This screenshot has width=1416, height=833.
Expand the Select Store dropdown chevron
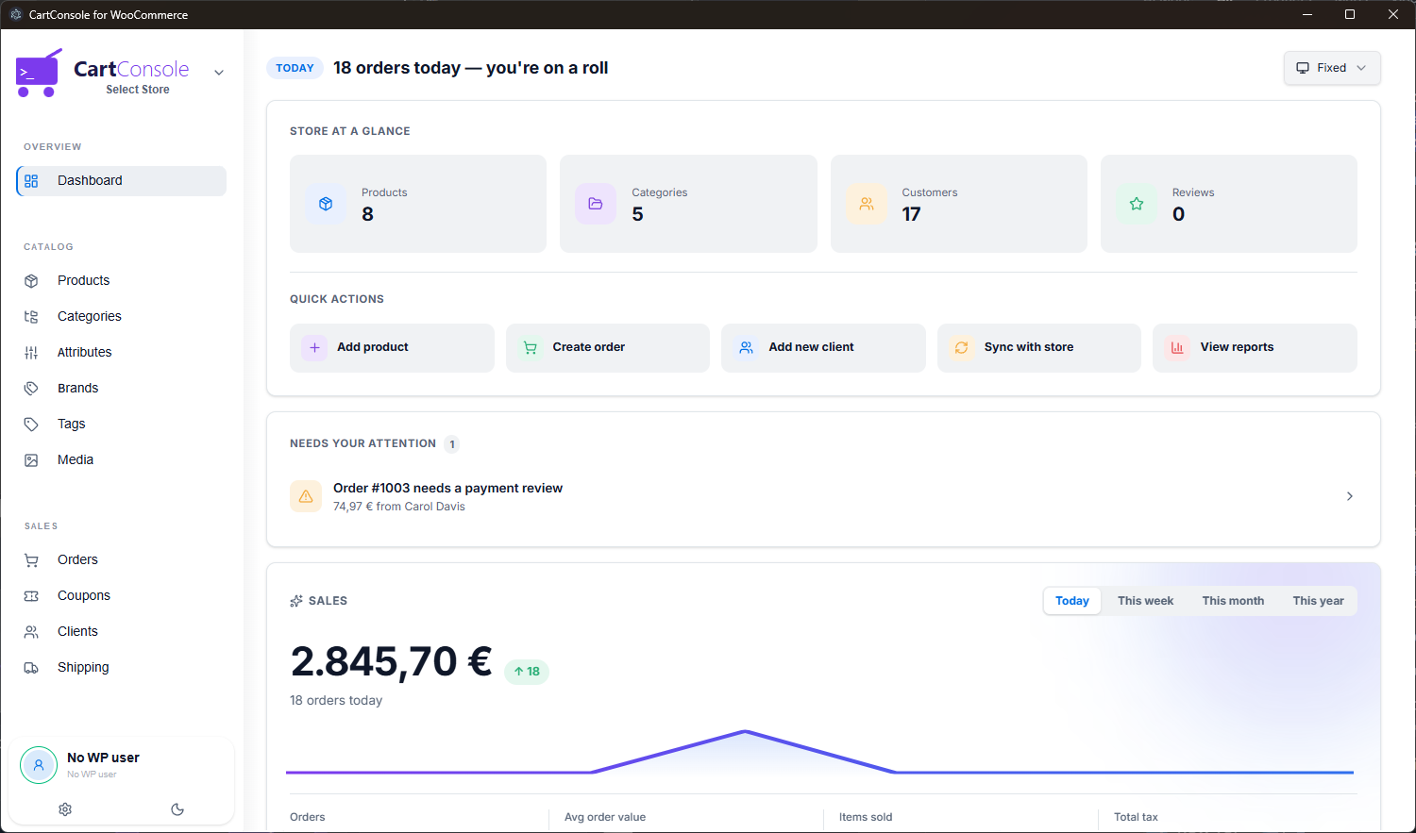tap(219, 73)
